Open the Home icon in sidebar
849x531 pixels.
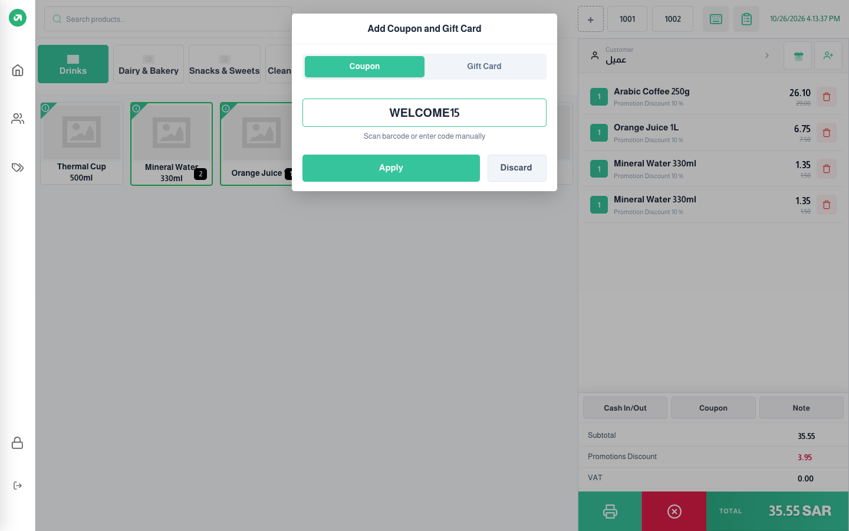[18, 70]
